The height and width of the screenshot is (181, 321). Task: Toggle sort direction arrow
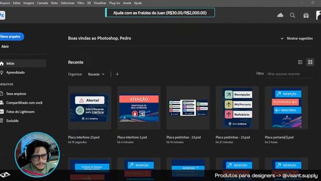(x=117, y=74)
